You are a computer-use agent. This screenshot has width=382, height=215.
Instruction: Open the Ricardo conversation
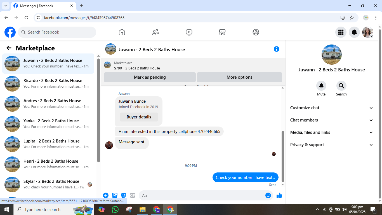tap(48, 84)
